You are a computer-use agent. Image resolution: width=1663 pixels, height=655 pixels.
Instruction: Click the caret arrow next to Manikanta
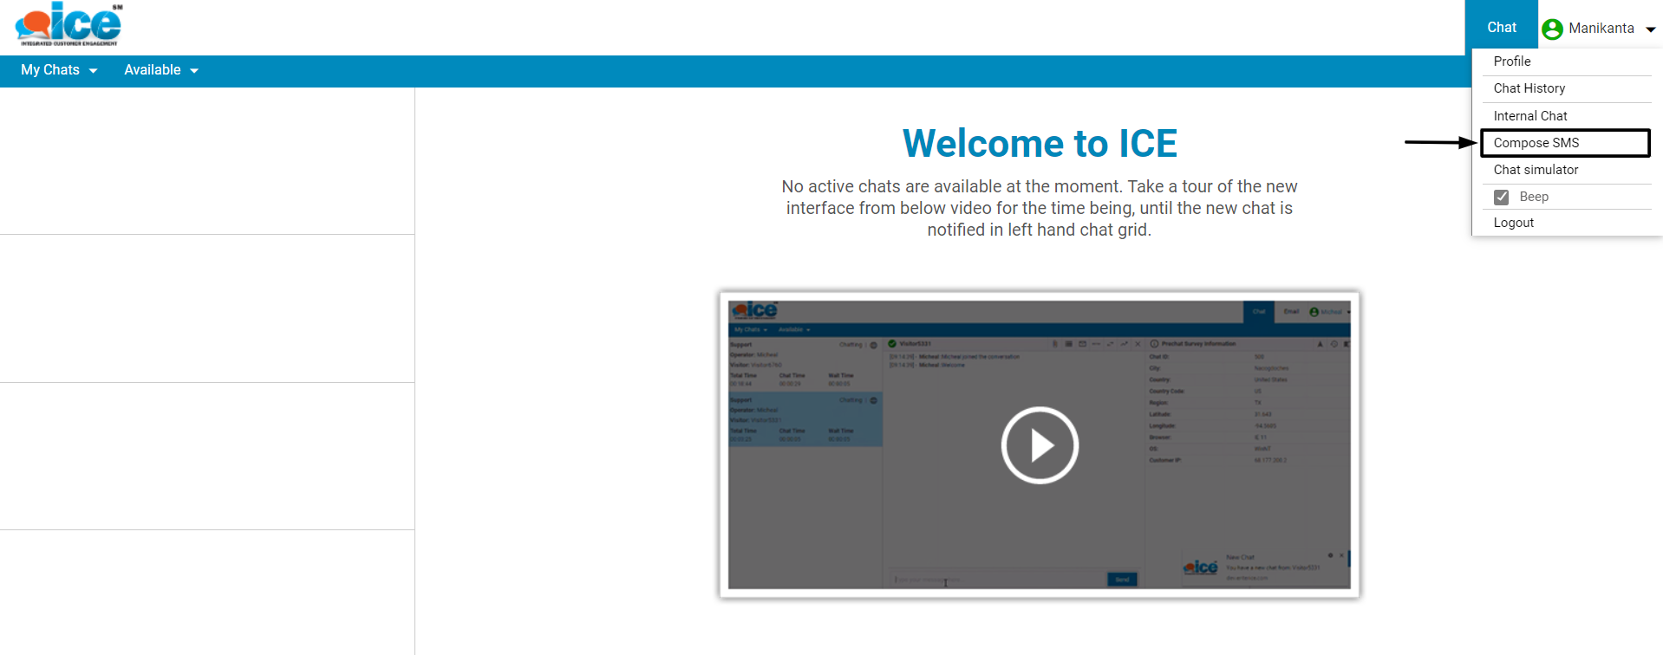(x=1651, y=29)
